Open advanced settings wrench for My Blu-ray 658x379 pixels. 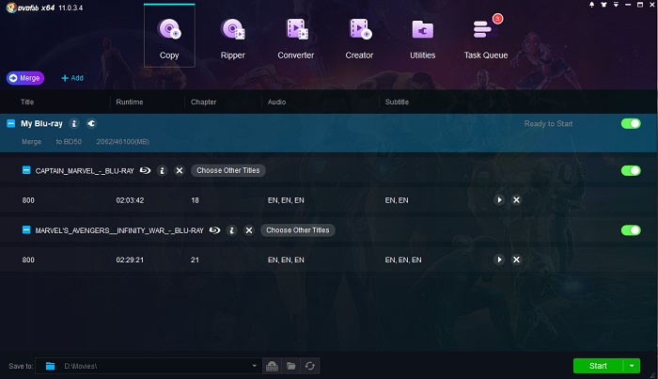tap(91, 123)
